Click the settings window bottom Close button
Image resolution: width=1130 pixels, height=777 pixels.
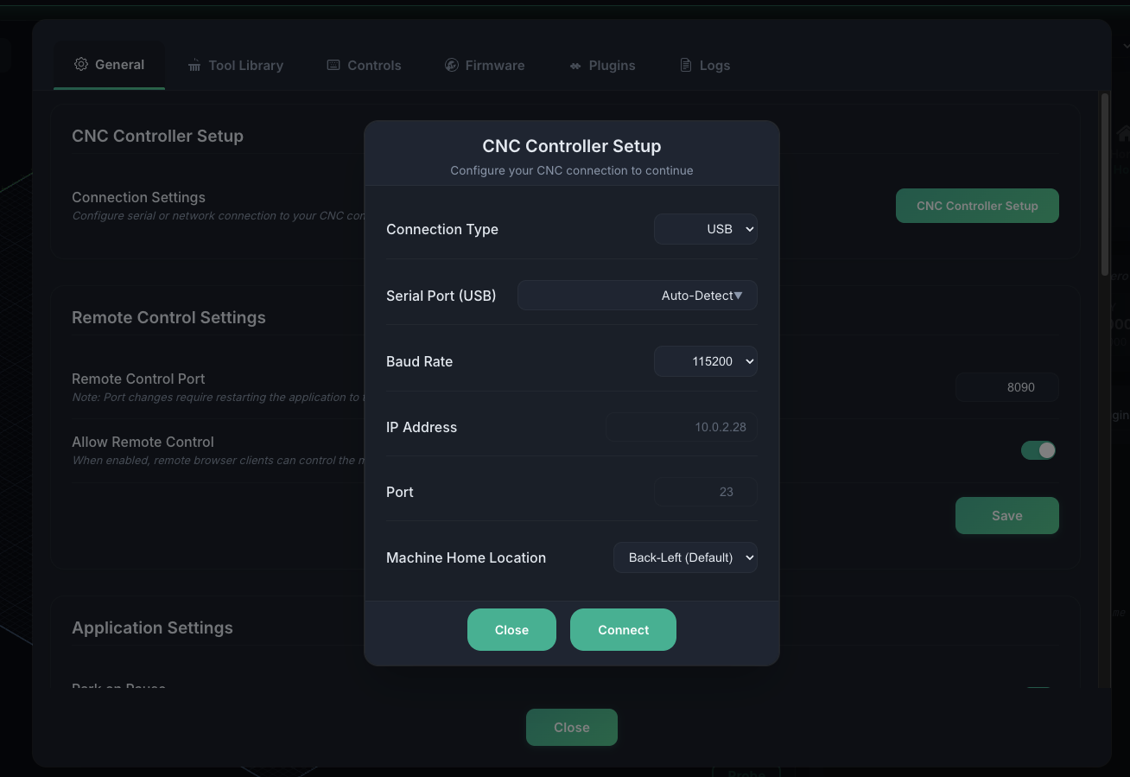point(572,727)
